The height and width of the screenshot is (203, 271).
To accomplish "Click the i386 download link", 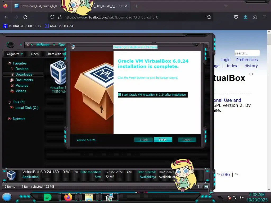I will (225, 174).
